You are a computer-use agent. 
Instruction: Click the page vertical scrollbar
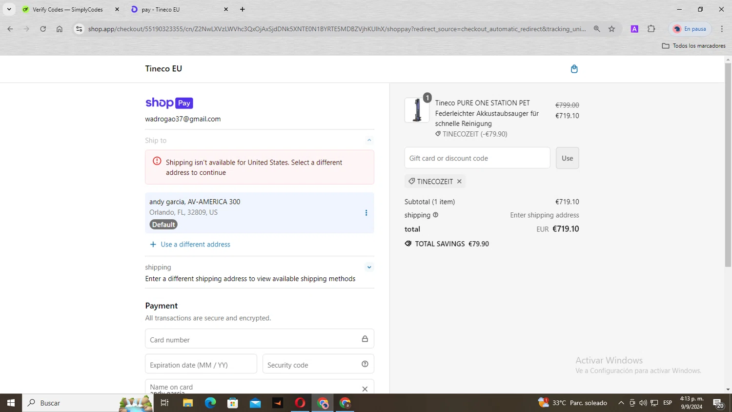[728, 165]
